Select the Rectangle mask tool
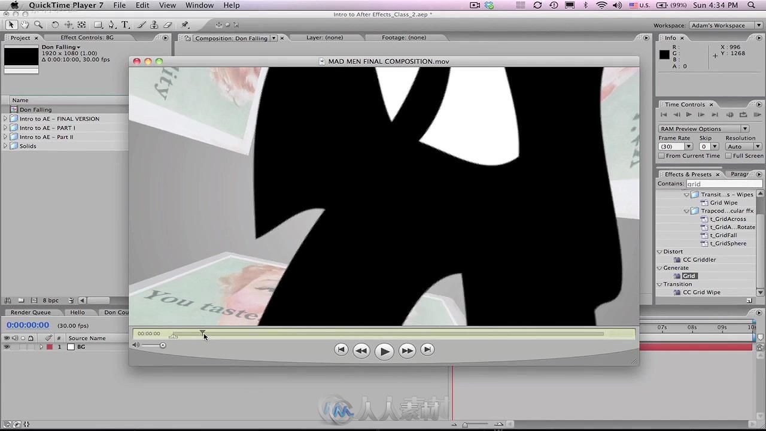The height and width of the screenshot is (431, 766). click(x=98, y=25)
